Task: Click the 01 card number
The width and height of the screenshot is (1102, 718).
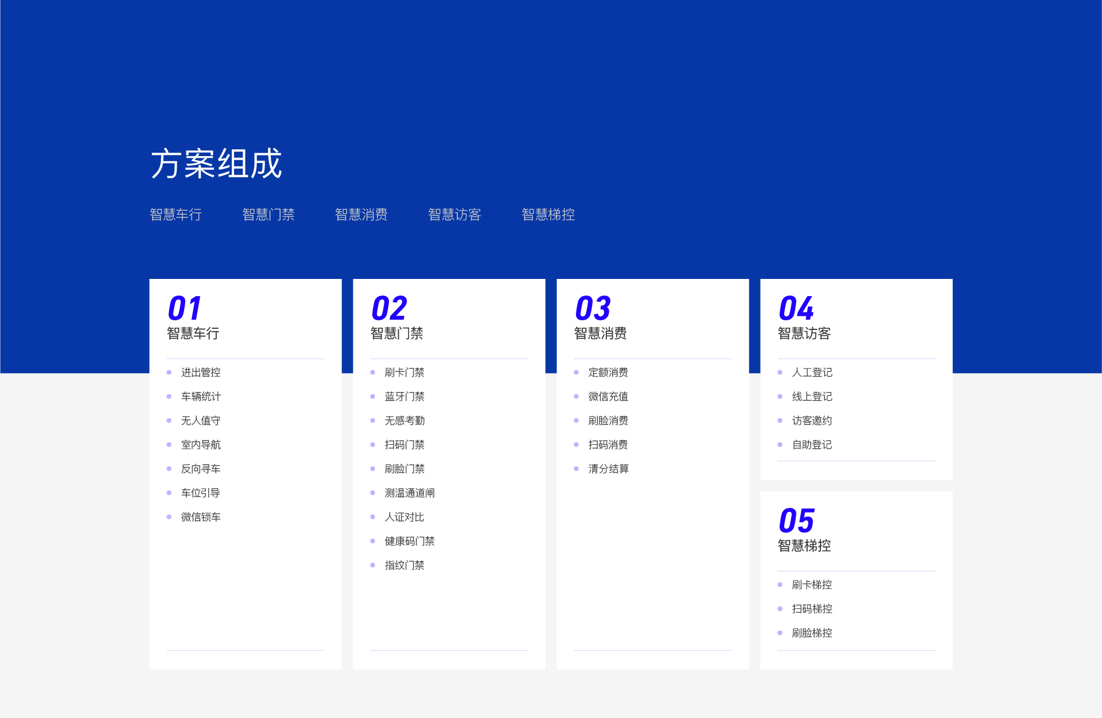Action: pos(185,308)
